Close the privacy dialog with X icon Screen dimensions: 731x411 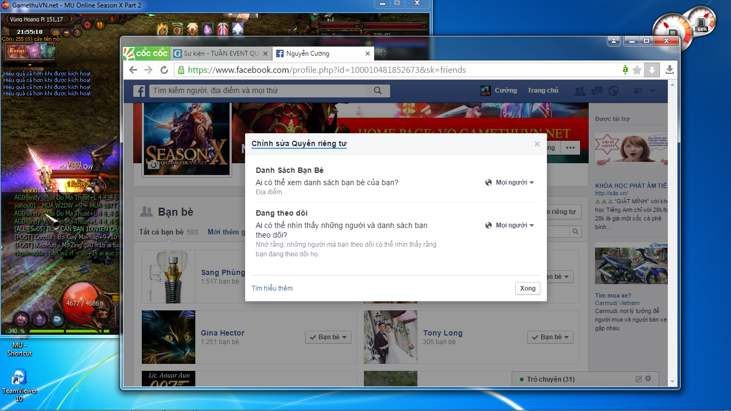[537, 144]
